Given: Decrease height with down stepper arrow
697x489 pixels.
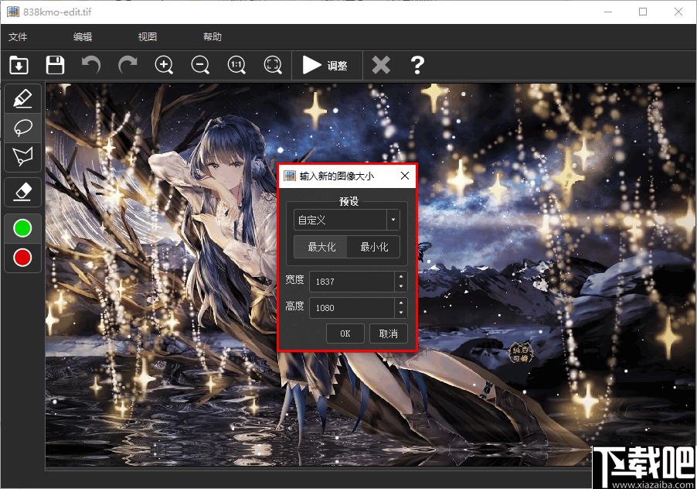Looking at the screenshot, I should (401, 313).
